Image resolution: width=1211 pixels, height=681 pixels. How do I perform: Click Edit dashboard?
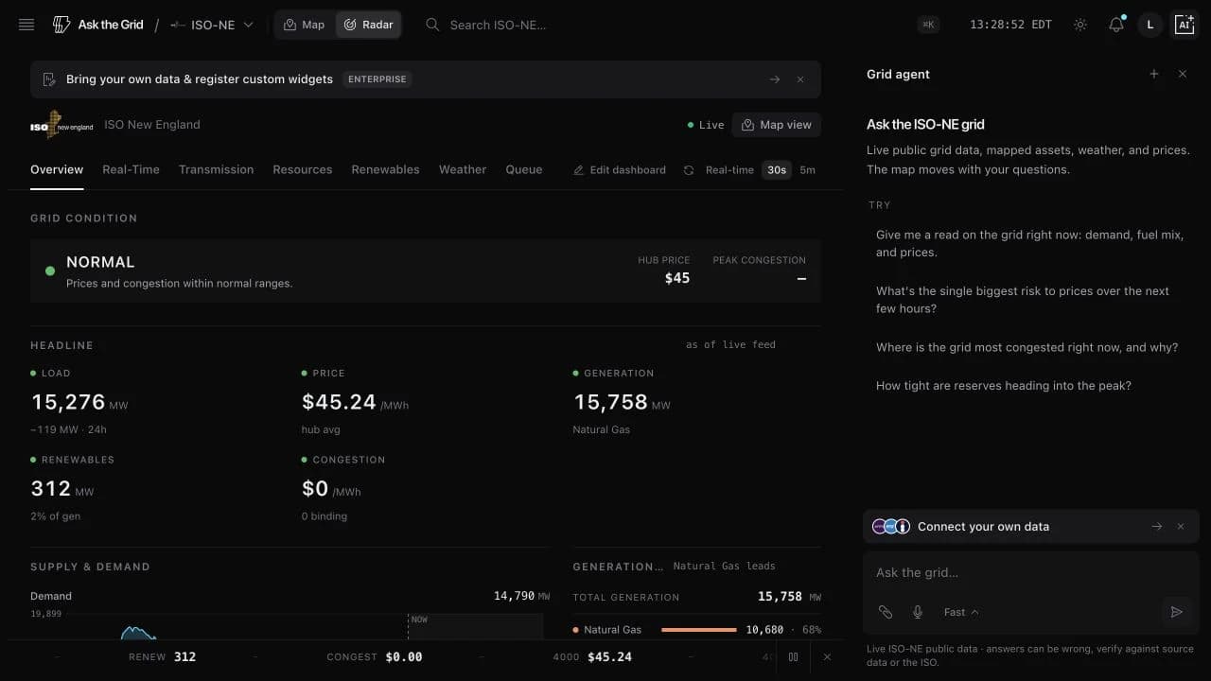(x=620, y=170)
